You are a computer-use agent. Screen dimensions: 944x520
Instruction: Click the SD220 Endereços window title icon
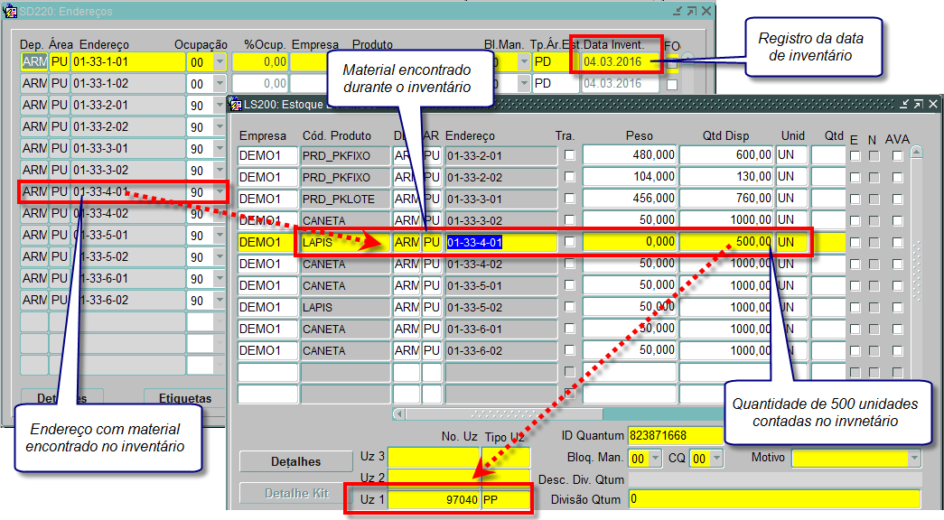click(10, 11)
